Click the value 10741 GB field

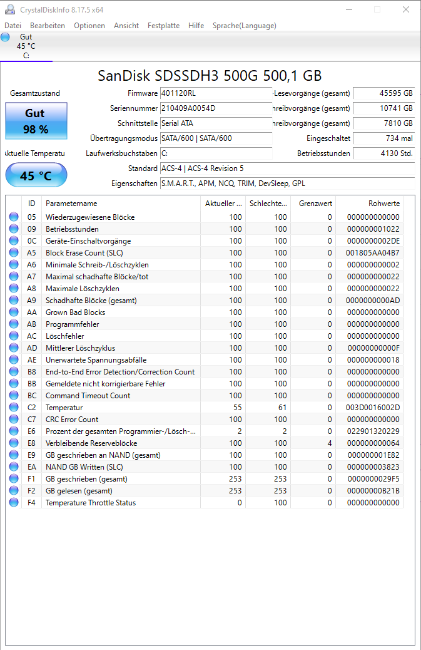(x=383, y=108)
